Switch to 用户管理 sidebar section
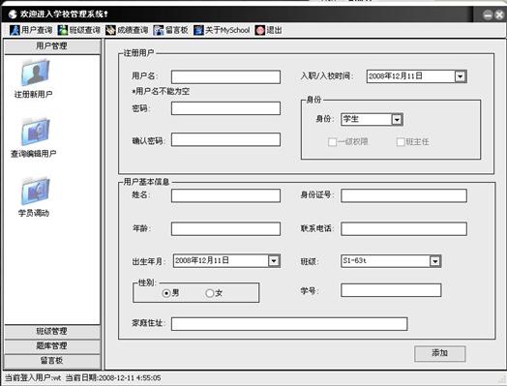The height and width of the screenshot is (386, 507). tap(52, 46)
